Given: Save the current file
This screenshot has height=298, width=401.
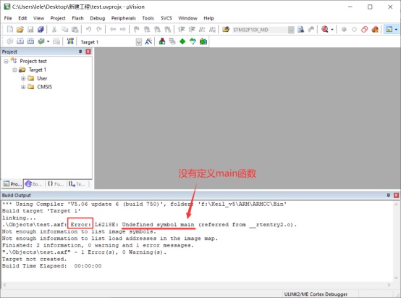Looking at the screenshot, I should pyautogui.click(x=30, y=29).
